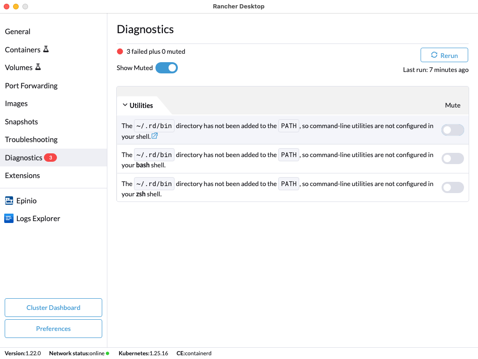The width and height of the screenshot is (478, 359).
Task: Click the red 3 badge on Diagnostics
Action: pos(50,158)
